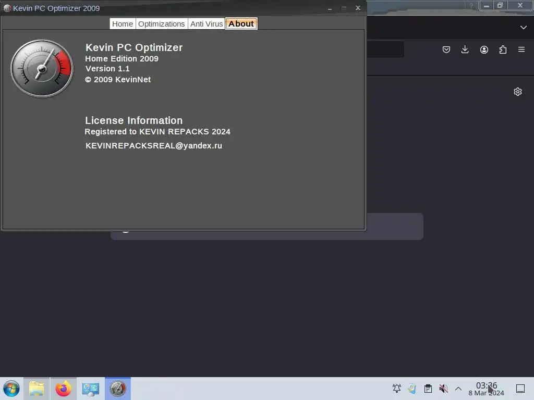
Task: Click the show desktop button
Action: [520, 389]
